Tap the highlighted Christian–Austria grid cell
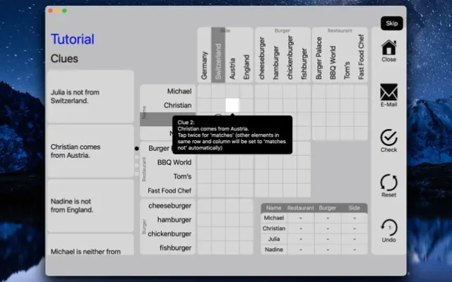452x282 pixels. pos(232,105)
